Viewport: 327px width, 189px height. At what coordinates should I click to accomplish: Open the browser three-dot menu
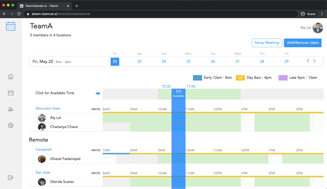point(322,14)
